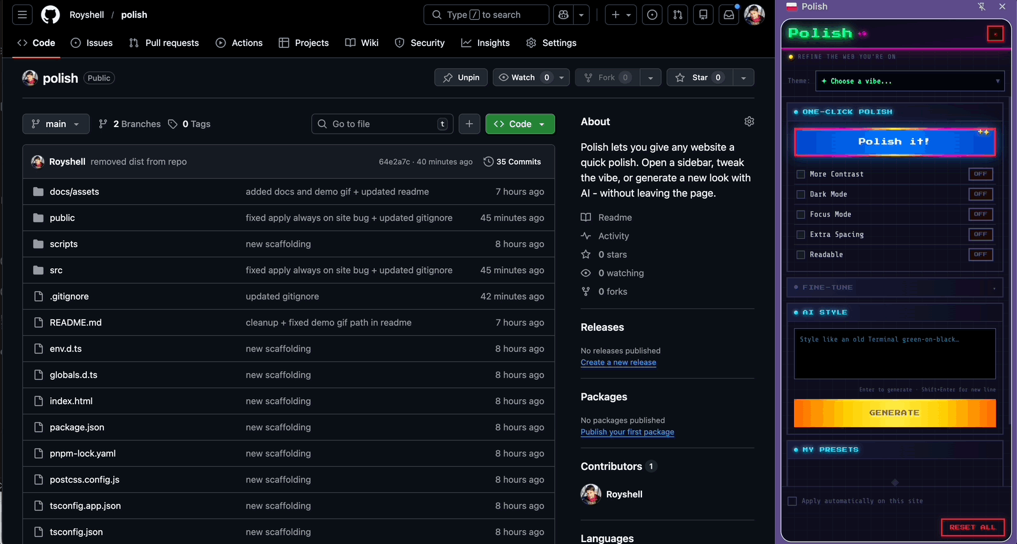Switch to the Projects tab

coord(304,43)
